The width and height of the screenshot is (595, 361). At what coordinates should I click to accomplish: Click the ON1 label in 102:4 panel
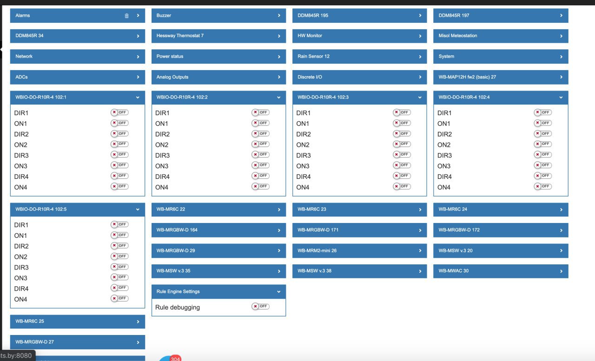coord(444,124)
